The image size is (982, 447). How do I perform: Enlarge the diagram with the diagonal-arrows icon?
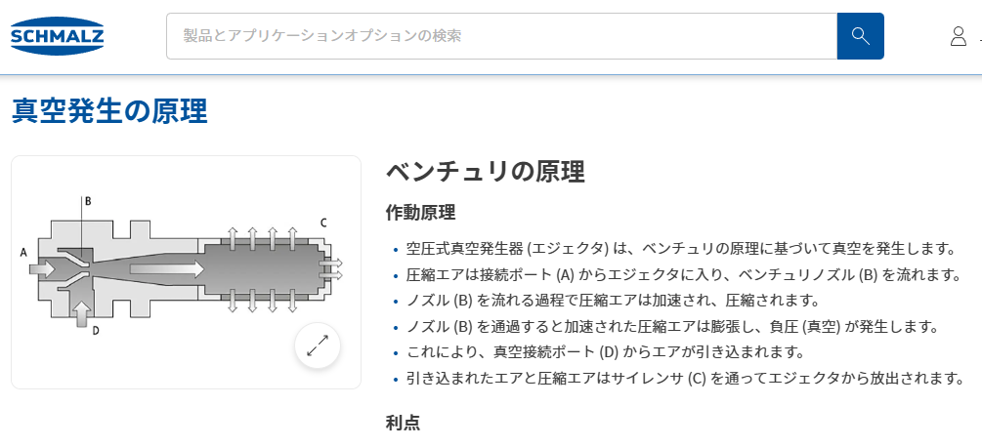318,345
